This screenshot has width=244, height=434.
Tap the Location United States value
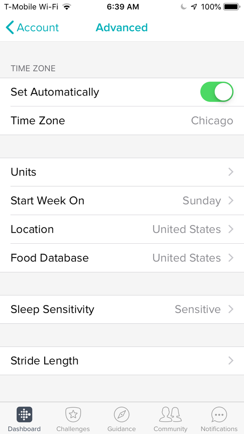click(x=187, y=229)
